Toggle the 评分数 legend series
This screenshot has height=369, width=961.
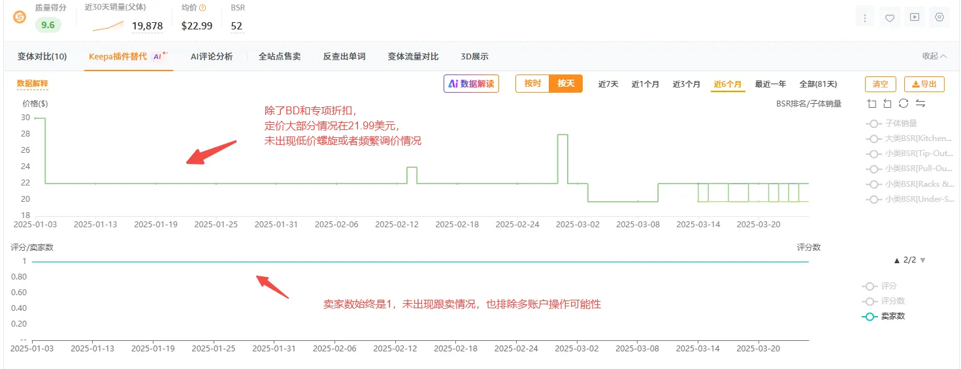click(x=884, y=301)
